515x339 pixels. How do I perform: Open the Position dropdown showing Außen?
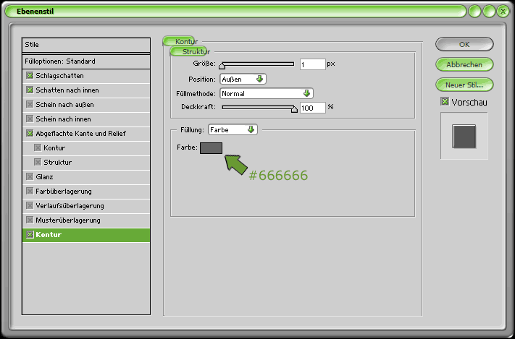(243, 79)
